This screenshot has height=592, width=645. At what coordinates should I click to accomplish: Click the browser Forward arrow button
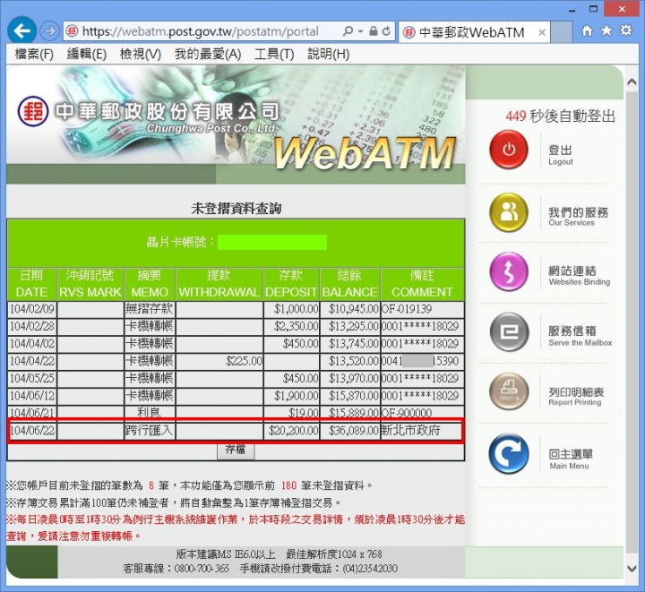click(50, 30)
